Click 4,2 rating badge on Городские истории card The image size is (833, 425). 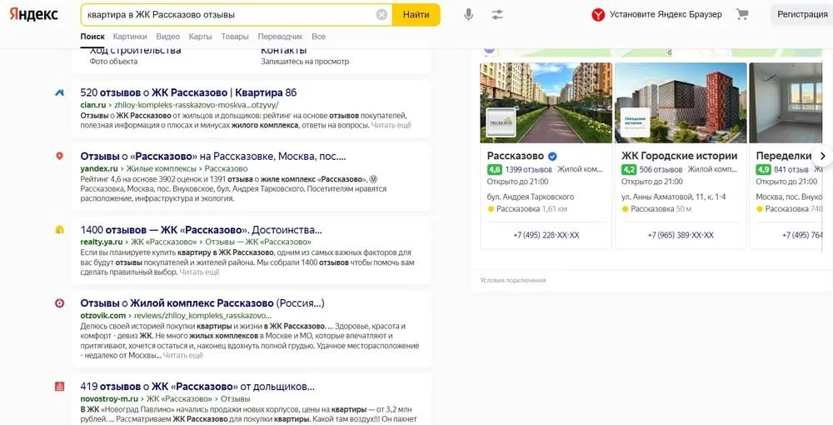click(x=629, y=170)
